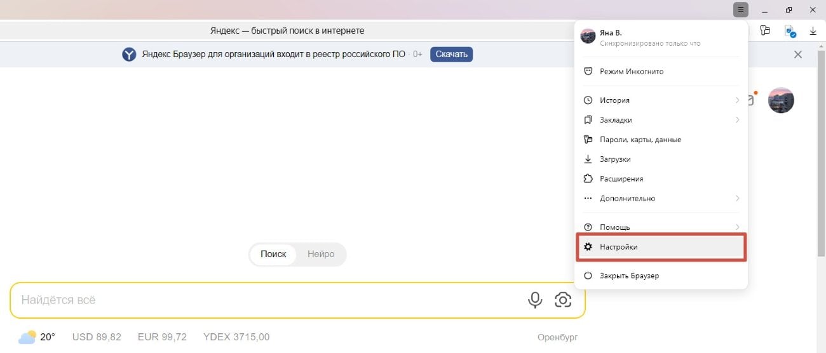
Task: Expand Помощь submenu chevron
Action: (737, 227)
